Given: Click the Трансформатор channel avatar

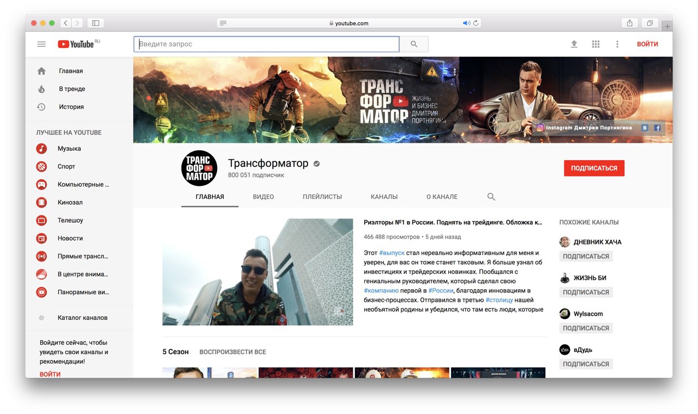Looking at the screenshot, I should click(199, 168).
